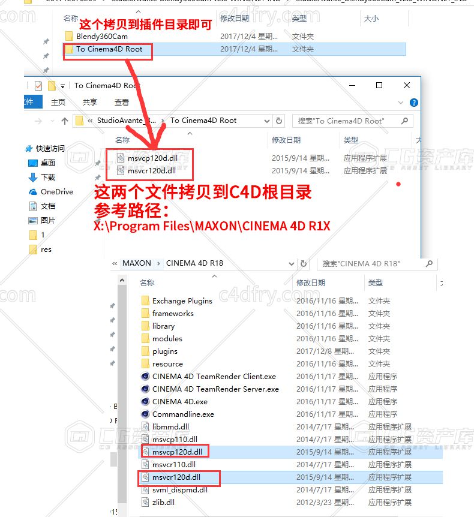Open the quick access toolbar customize dropdown
The width and height of the screenshot is (474, 517).
(x=62, y=86)
